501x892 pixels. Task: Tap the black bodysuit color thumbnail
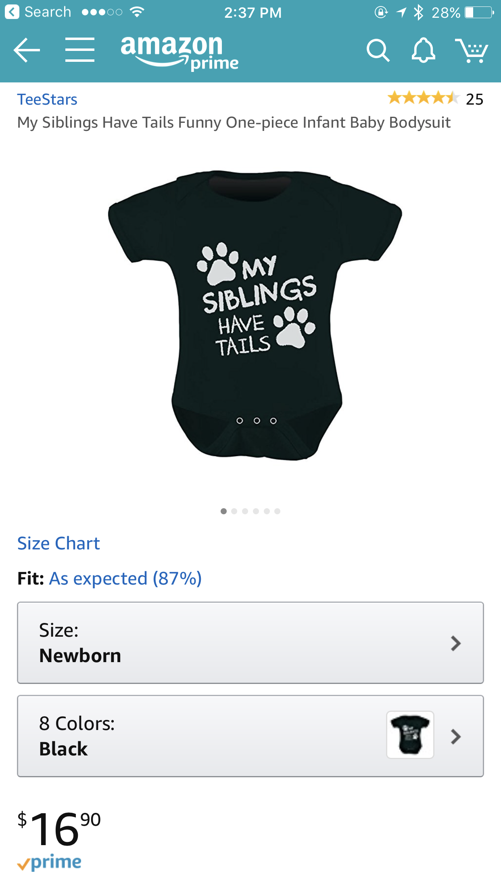click(410, 735)
